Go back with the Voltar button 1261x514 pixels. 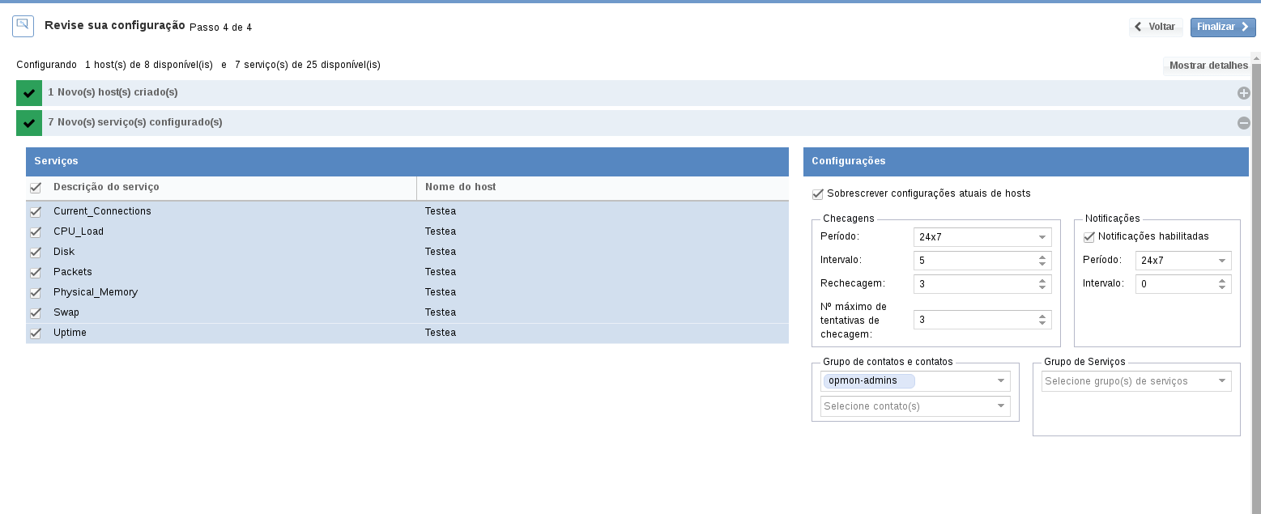click(1156, 27)
